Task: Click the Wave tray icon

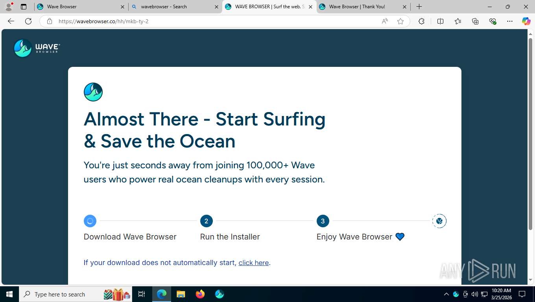Action: 456,294
